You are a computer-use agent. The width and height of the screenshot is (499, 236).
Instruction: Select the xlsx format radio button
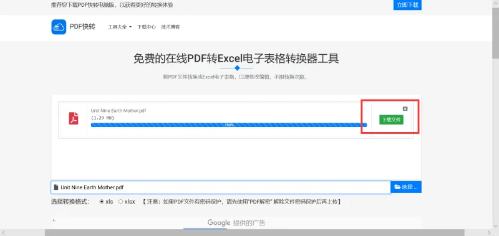pyautogui.click(x=120, y=201)
